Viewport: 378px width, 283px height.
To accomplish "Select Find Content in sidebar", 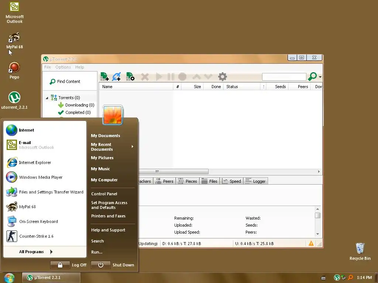I will [65, 81].
